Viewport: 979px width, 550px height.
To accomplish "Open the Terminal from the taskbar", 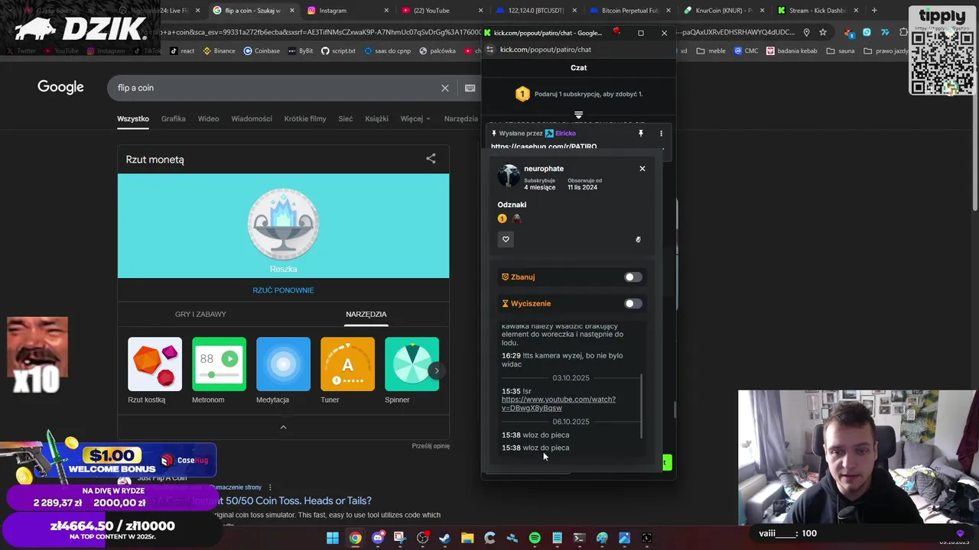I will click(x=579, y=539).
